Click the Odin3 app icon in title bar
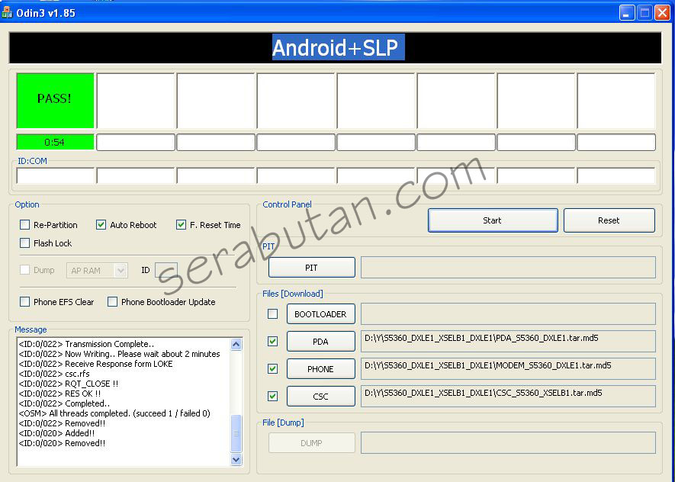This screenshot has width=675, height=482. (x=6, y=12)
